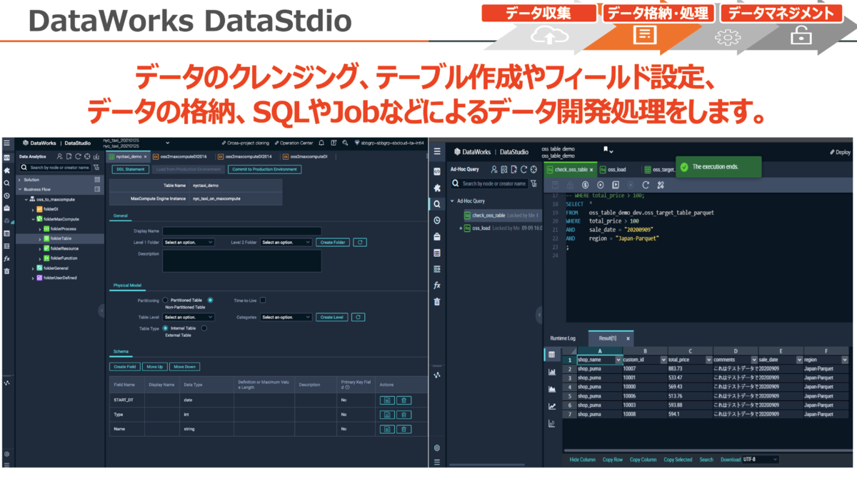Screen dimensions: 857x481
Task: Close the Result[1] tab
Action: (628, 338)
